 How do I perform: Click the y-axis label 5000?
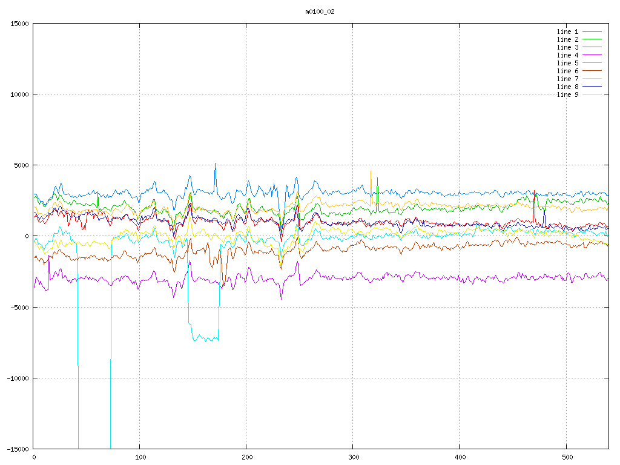click(x=22, y=165)
